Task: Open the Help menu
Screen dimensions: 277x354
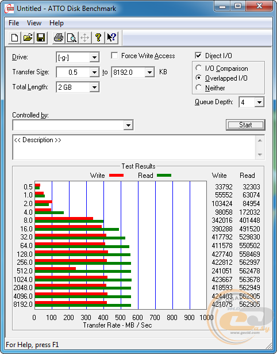Action: (x=56, y=23)
